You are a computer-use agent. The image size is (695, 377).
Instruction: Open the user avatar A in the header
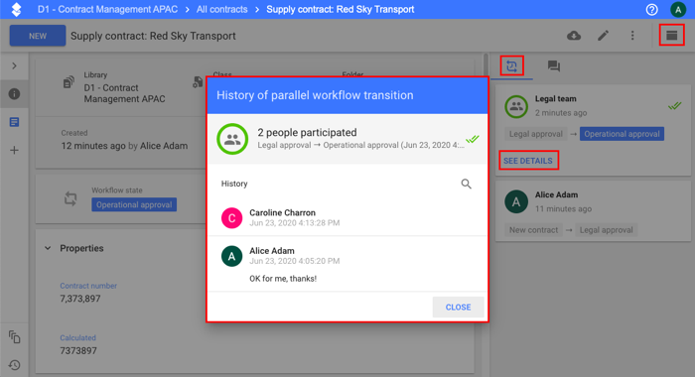coord(678,9)
